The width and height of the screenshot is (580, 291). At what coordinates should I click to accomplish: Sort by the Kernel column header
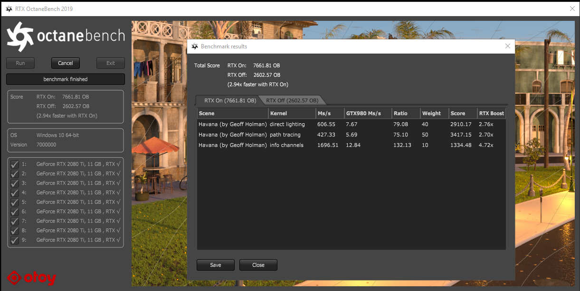tap(292, 113)
